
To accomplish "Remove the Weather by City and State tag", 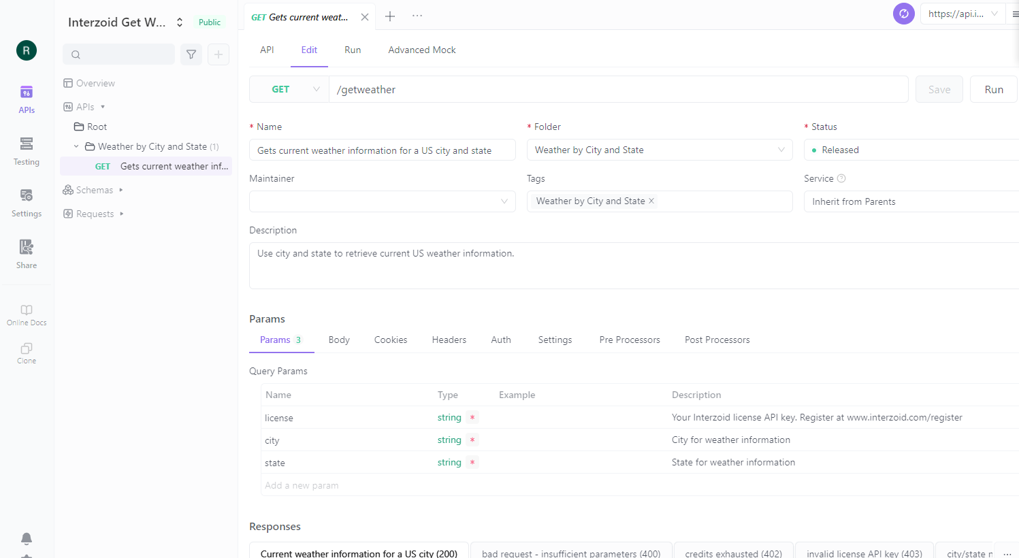I will pyautogui.click(x=651, y=201).
